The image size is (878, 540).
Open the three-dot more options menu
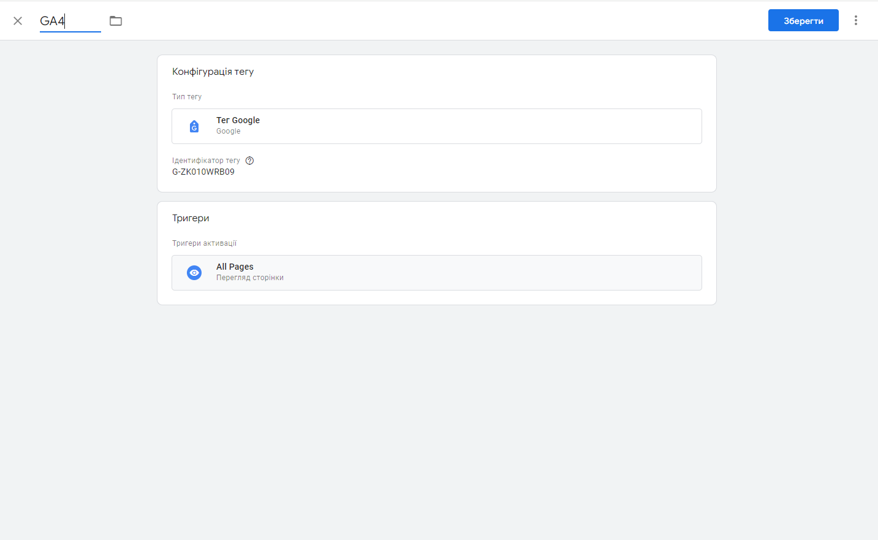856,20
